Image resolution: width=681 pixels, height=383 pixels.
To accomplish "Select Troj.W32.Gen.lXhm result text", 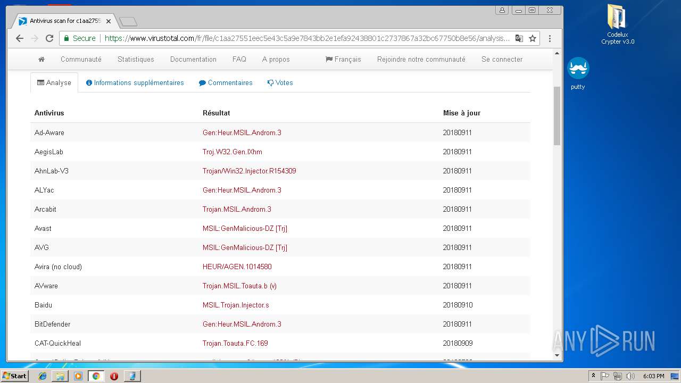I will point(232,152).
